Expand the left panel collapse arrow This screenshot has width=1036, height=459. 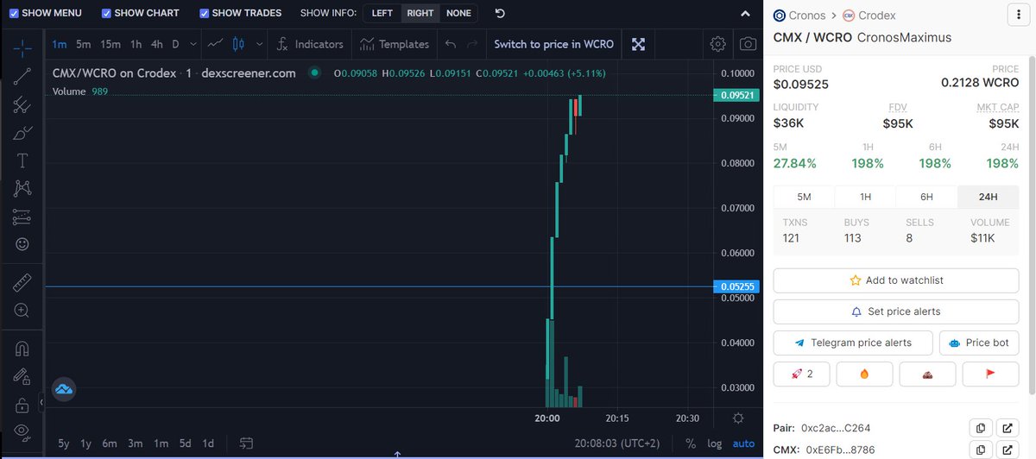[41, 402]
